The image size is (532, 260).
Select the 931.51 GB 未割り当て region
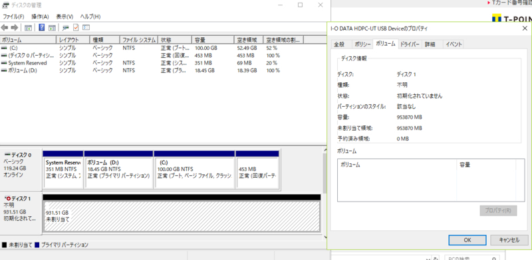click(182, 216)
